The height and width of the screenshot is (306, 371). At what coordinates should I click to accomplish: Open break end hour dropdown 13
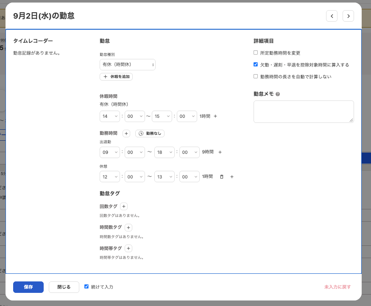tap(165, 177)
